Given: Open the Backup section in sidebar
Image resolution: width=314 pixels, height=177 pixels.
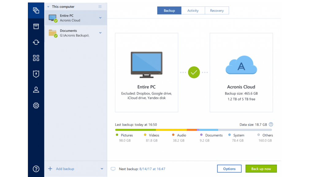Looking at the screenshot, I should tap(36, 10).
